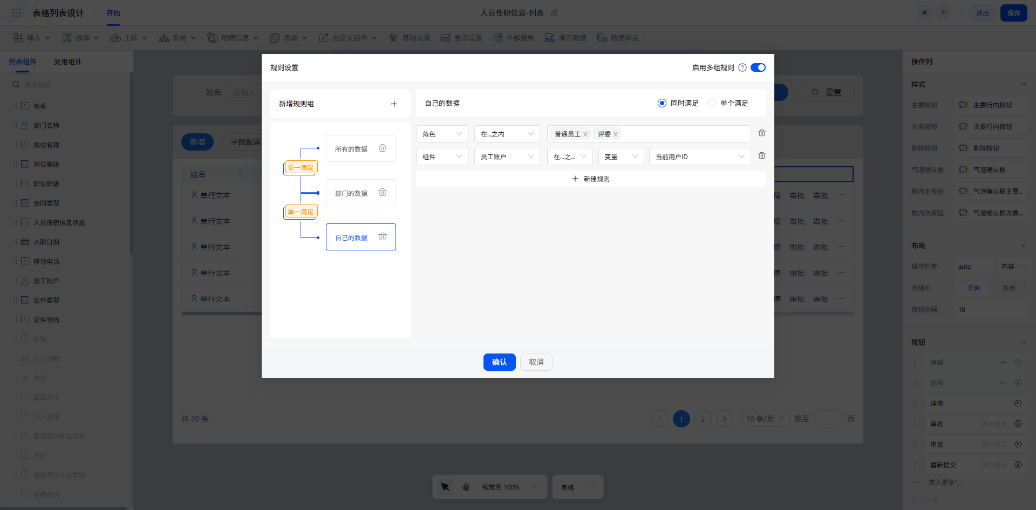Remove the 组件 rule row with trash icon
The image size is (1036, 510).
pos(762,156)
